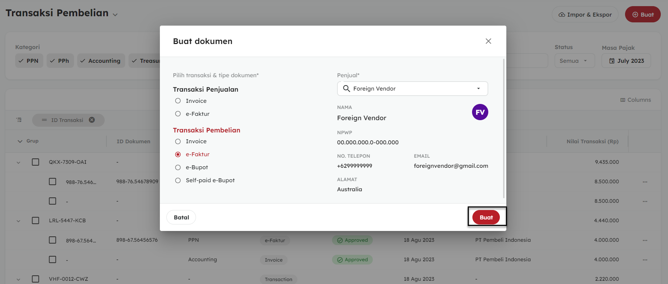The image size is (668, 284).
Task: Open the Status Semua dropdown
Action: pyautogui.click(x=575, y=61)
